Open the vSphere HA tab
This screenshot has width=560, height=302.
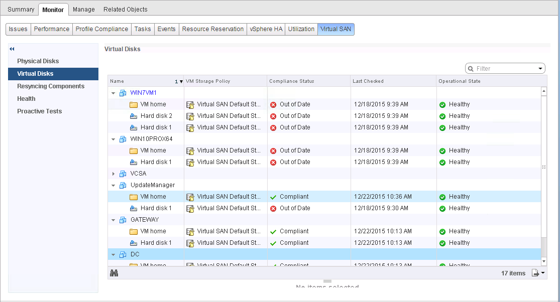click(266, 29)
